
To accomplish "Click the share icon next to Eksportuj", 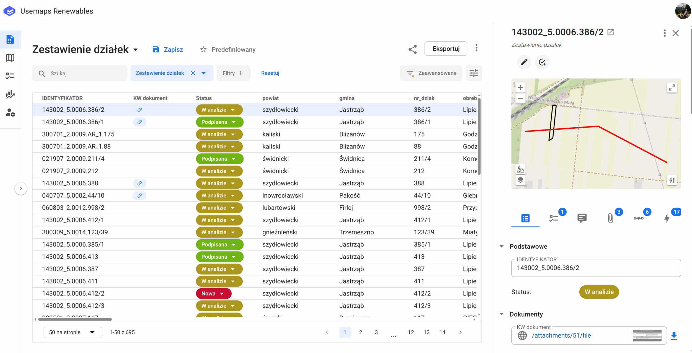I will click(412, 49).
